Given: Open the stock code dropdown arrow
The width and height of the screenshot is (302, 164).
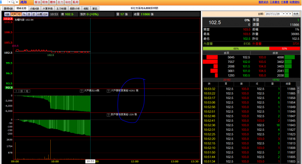Looking at the screenshot, I should [9, 2].
